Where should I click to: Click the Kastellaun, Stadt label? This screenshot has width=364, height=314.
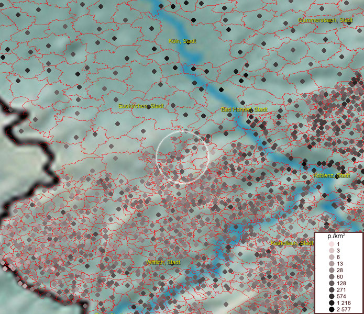pos(292,243)
